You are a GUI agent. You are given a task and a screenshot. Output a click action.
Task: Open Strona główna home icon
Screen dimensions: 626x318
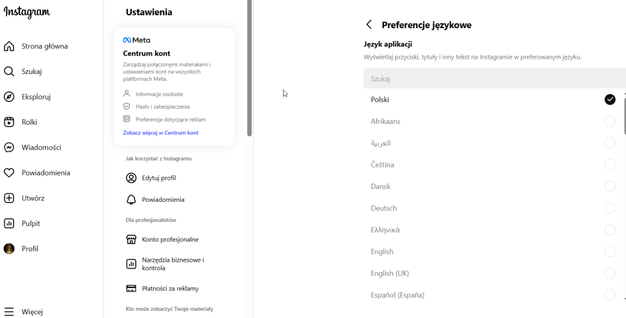[x=9, y=46]
